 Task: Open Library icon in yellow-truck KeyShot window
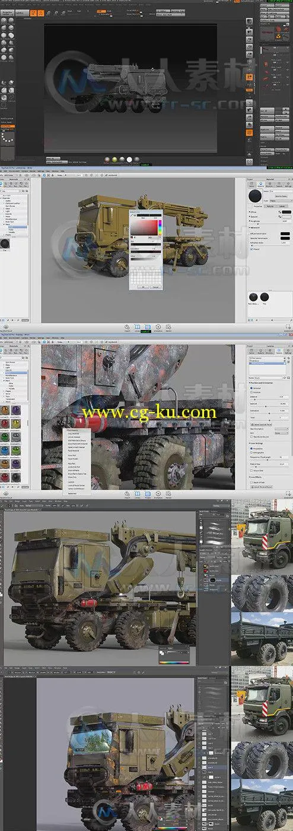pos(137,326)
